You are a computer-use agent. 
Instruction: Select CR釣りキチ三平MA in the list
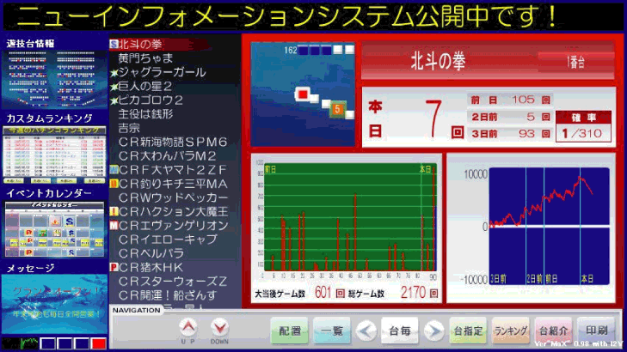click(173, 184)
